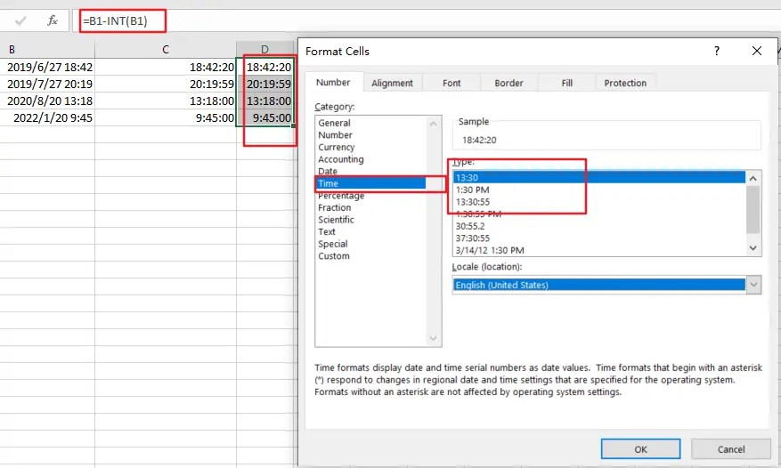Switch to the Alignment tab
Viewport: 781px width, 468px height.
pyautogui.click(x=392, y=83)
